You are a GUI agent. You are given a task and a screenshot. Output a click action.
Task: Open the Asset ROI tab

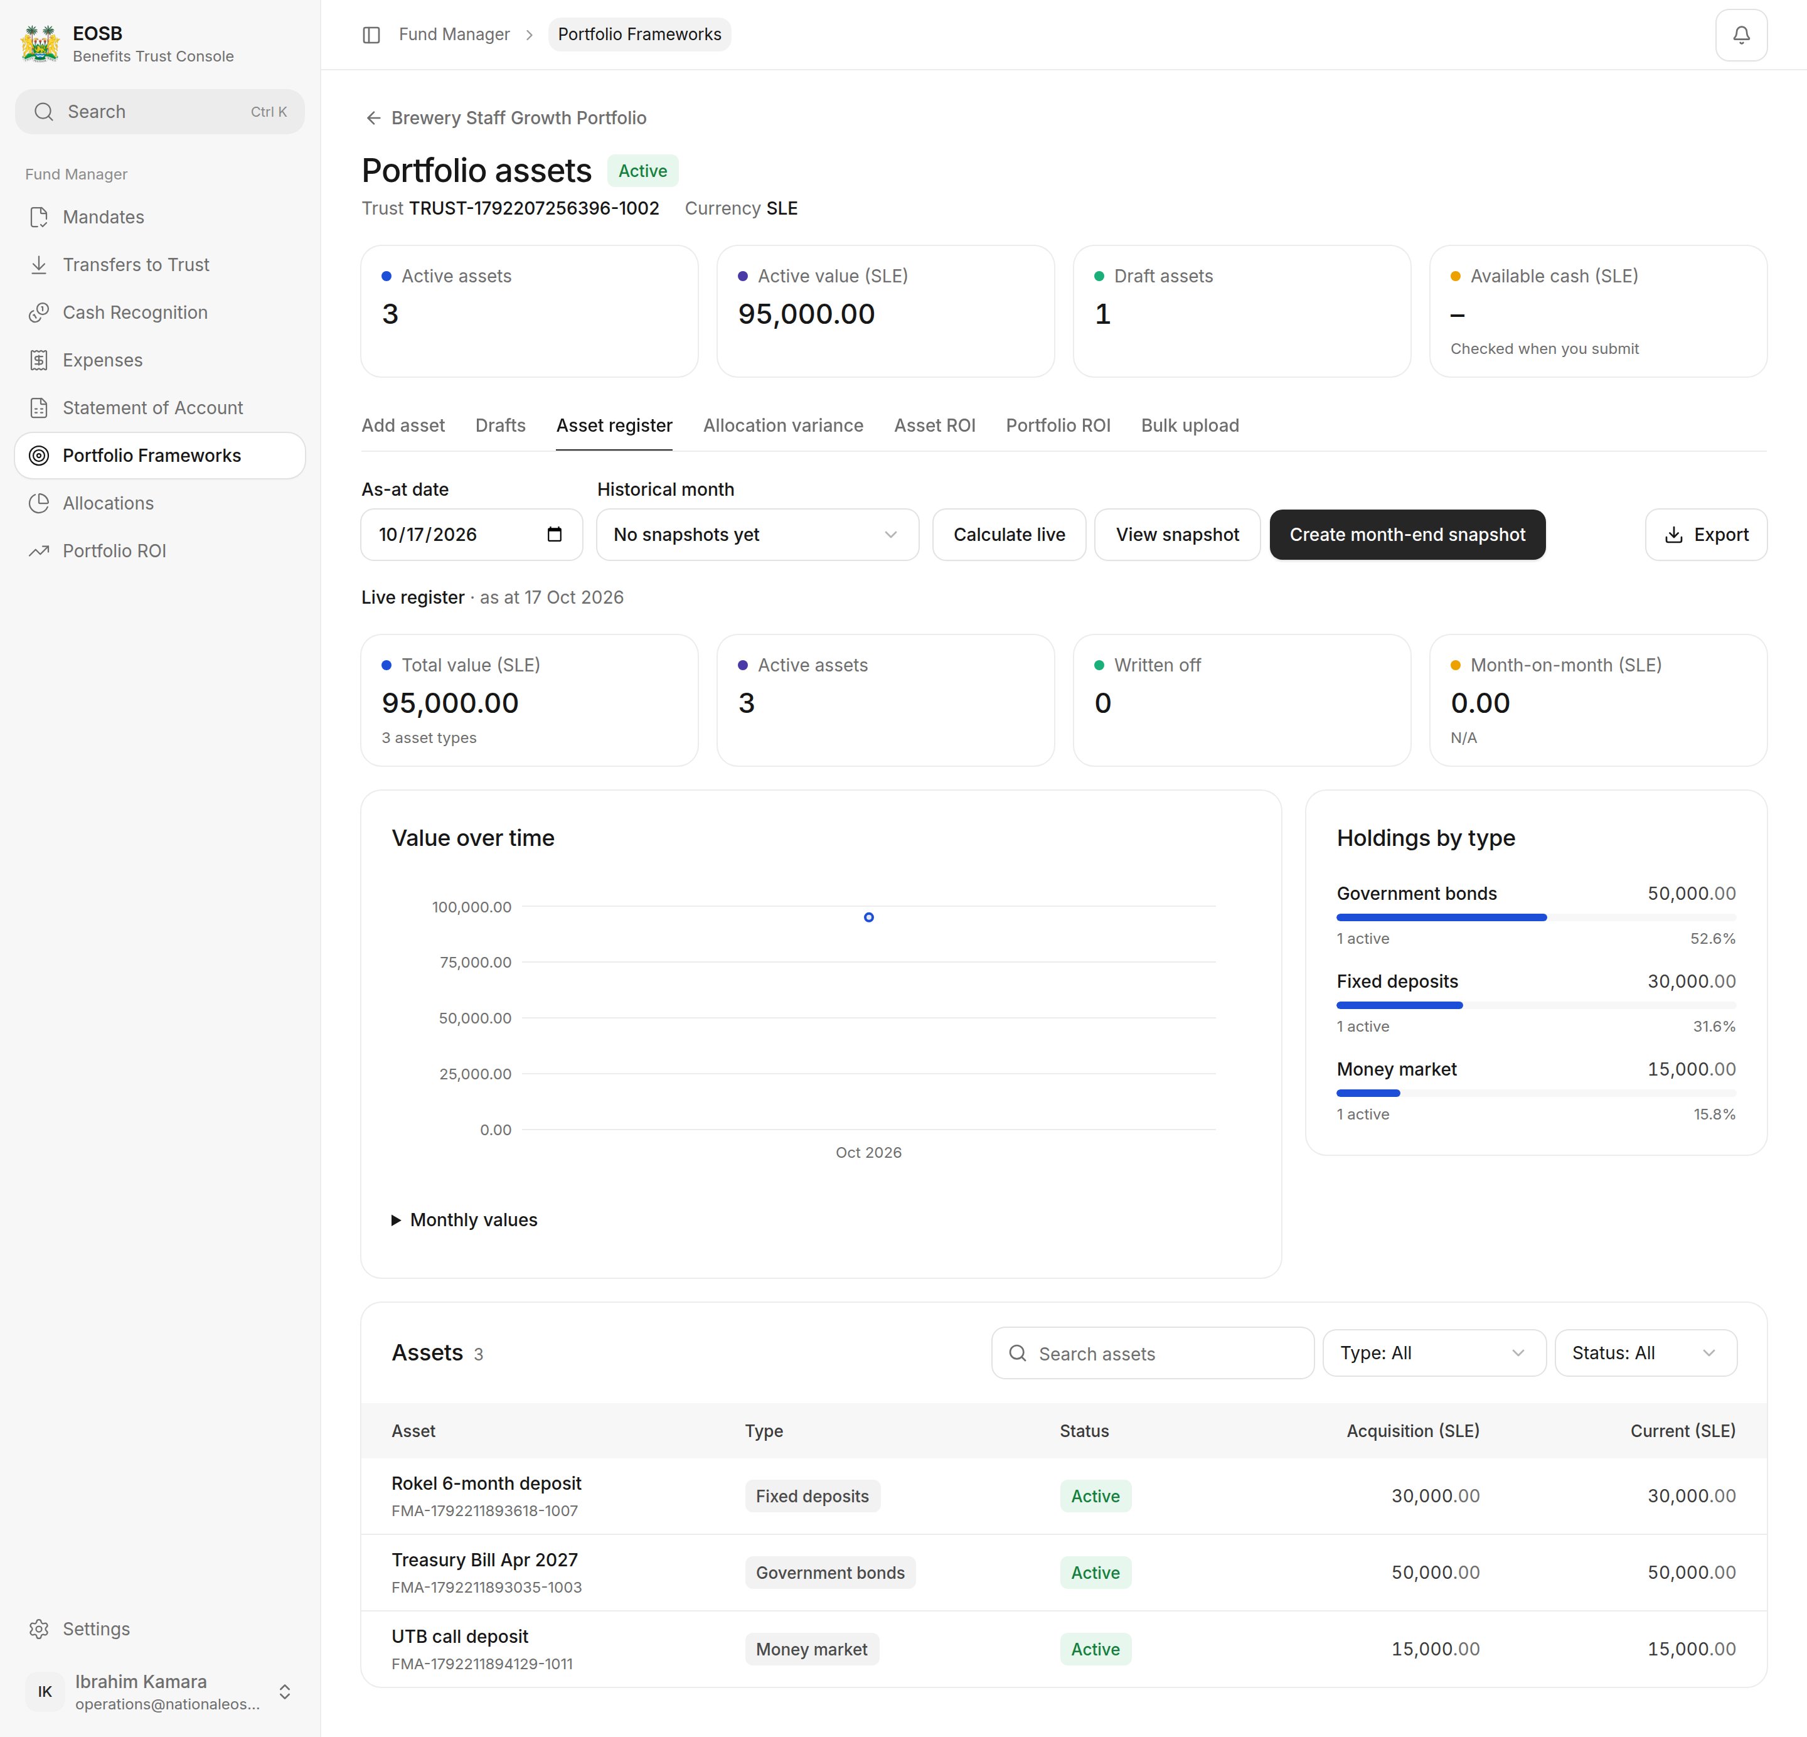coord(934,426)
